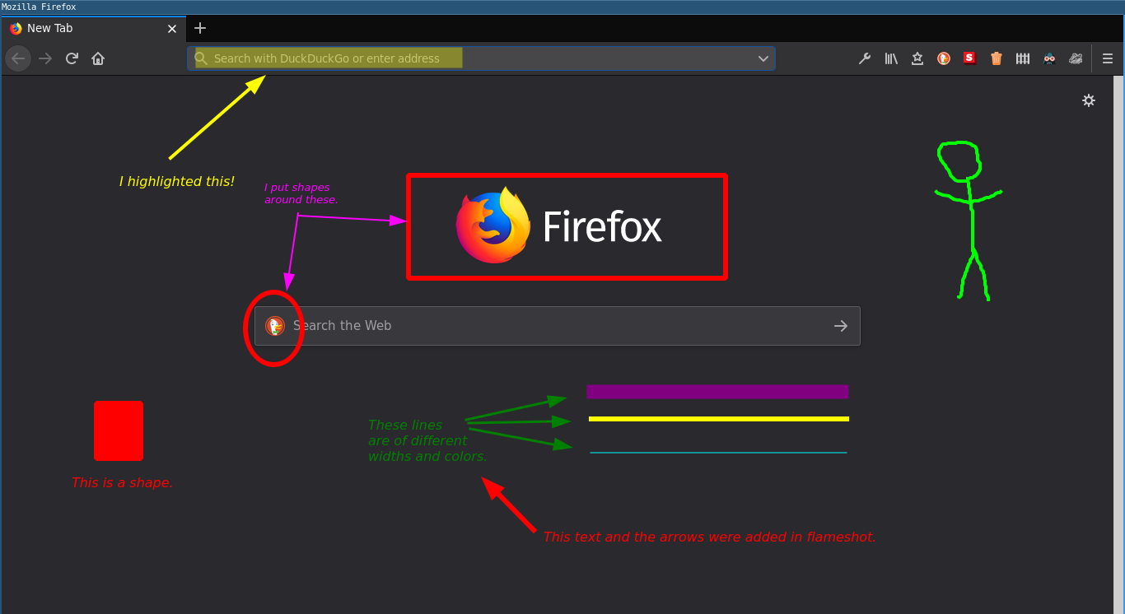Expand the address bar history dropdown

(763, 58)
